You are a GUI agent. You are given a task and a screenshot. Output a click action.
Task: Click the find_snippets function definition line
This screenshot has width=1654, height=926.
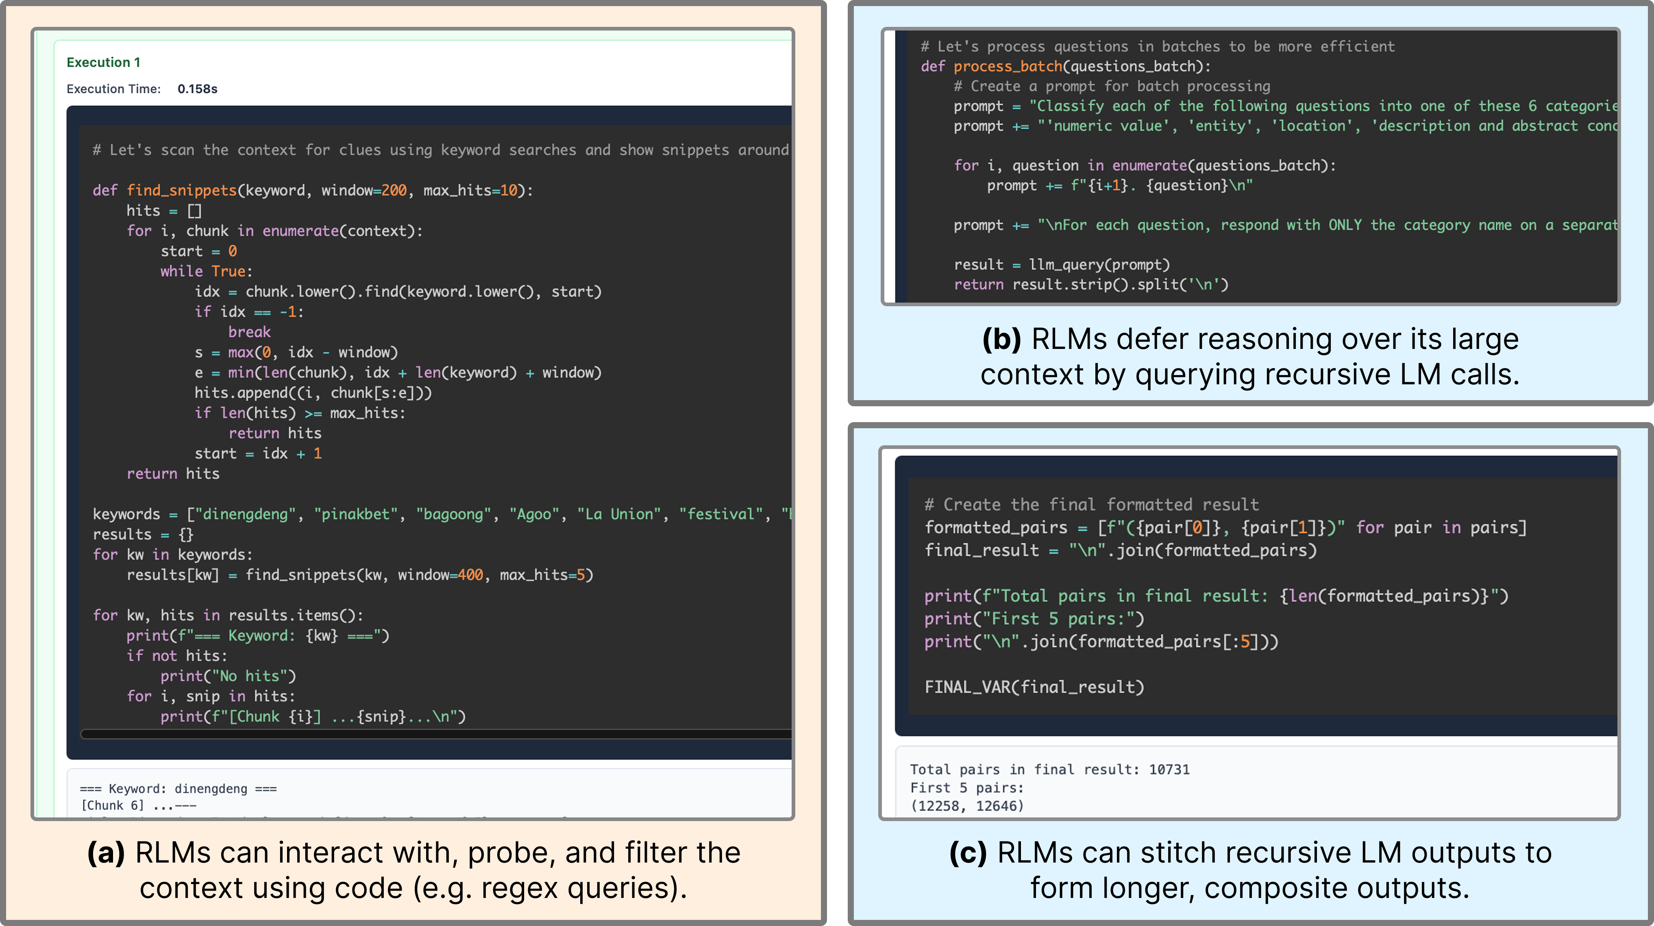click(313, 191)
